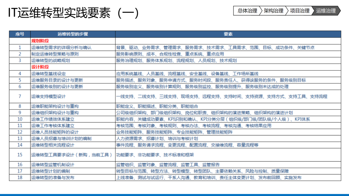349x196 pixels.
Task: Select the 监管组织、监管对象 elements cell
Action: click(228, 165)
